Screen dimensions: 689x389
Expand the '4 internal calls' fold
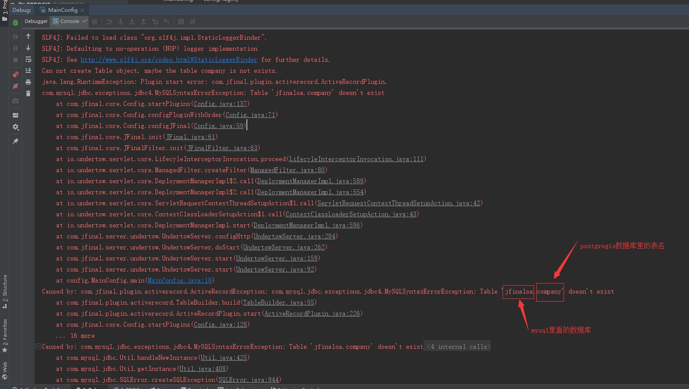coord(458,347)
